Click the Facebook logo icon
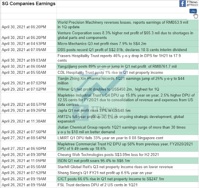 (183, 3)
